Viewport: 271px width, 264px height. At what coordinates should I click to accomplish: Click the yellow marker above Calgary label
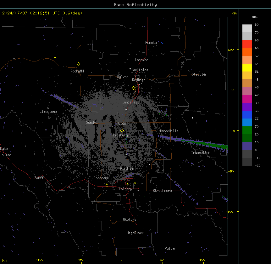pos(127,185)
